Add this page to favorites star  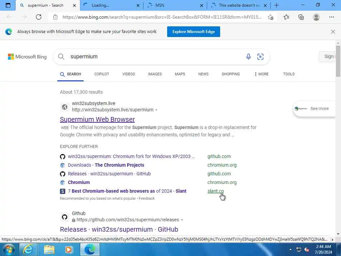270,17
